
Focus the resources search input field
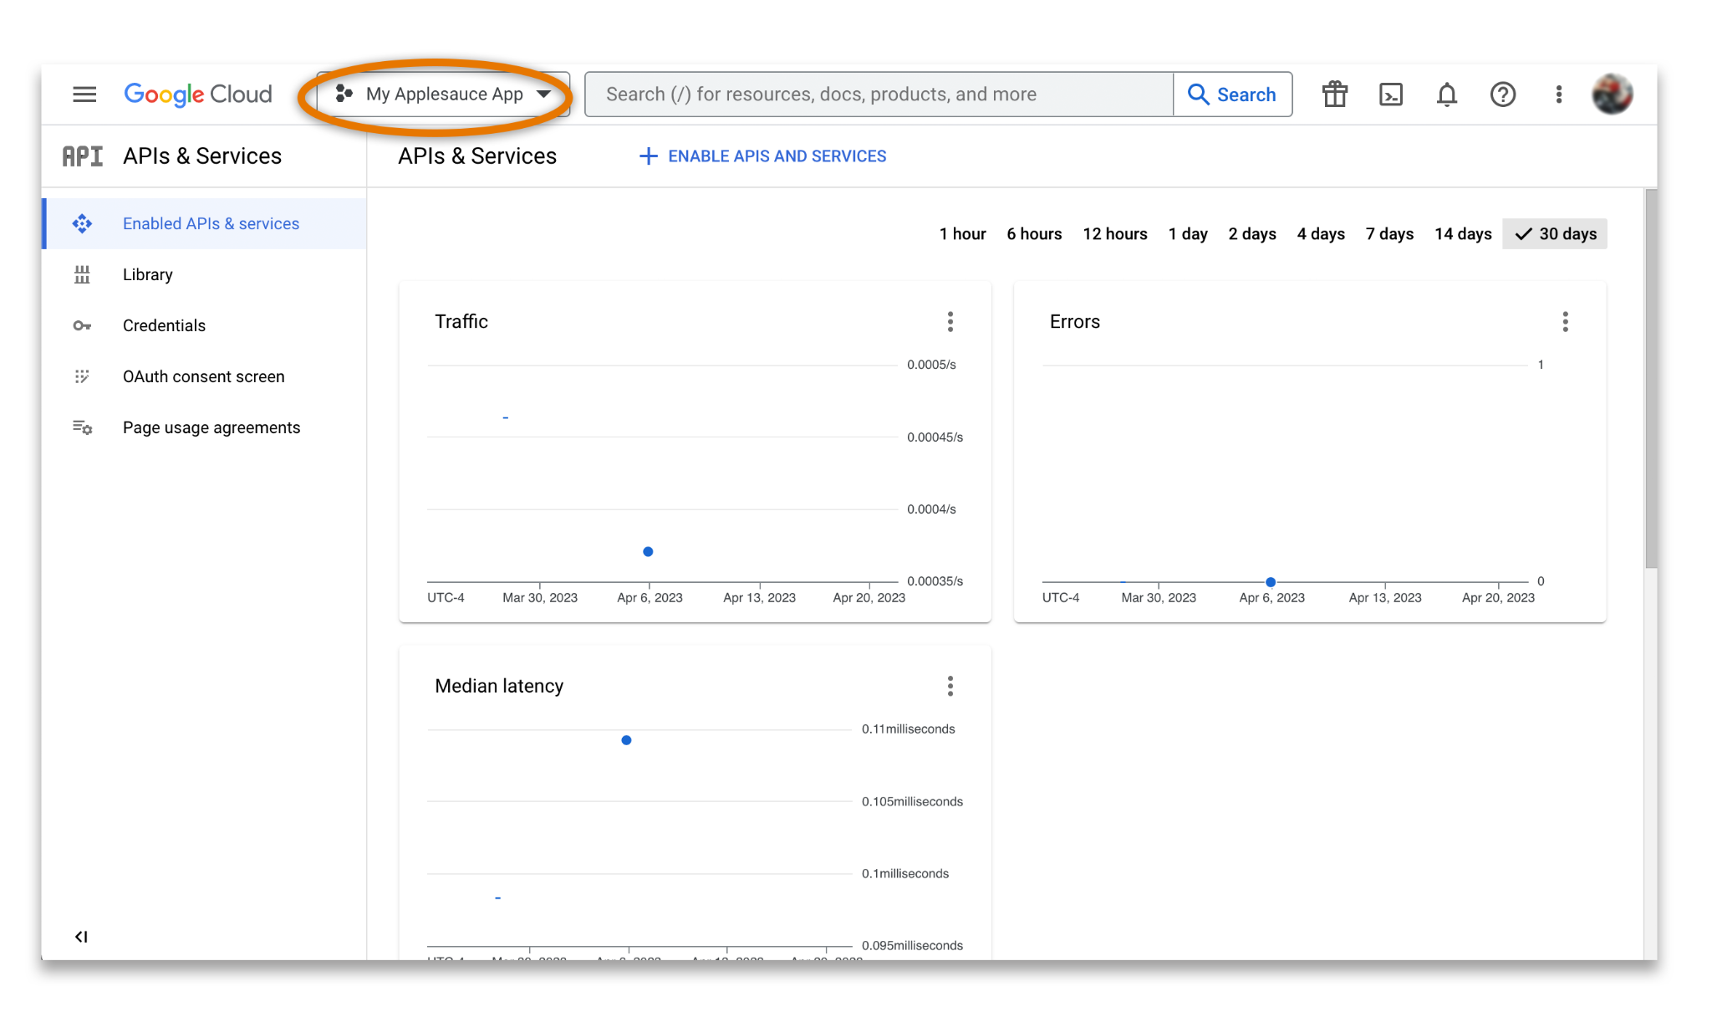[879, 95]
